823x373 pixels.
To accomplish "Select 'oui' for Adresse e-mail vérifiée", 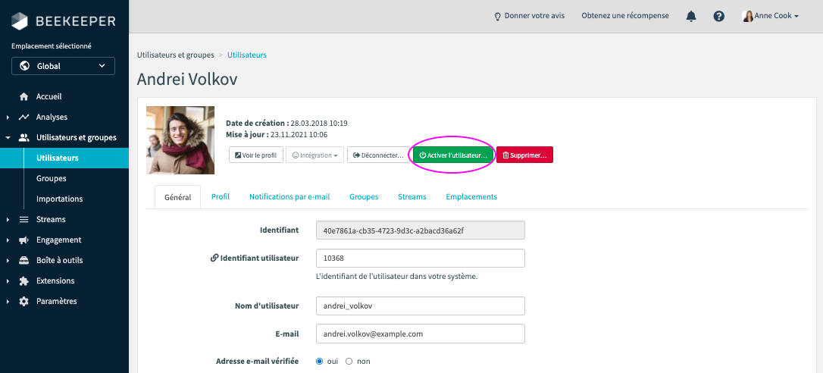I will click(x=319, y=362).
